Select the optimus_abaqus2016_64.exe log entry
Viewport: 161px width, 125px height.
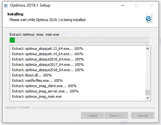pos(48,59)
